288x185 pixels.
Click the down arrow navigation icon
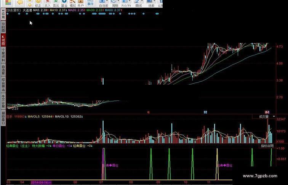click(30, 5)
